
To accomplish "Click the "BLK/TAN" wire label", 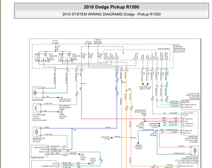I will click(x=73, y=153).
